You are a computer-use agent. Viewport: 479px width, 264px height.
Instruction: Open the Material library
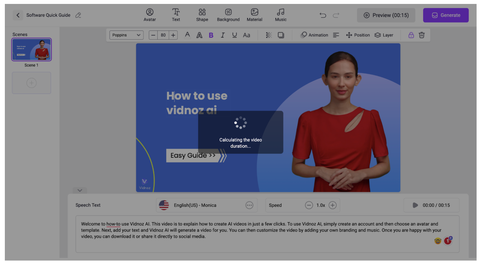point(255,15)
